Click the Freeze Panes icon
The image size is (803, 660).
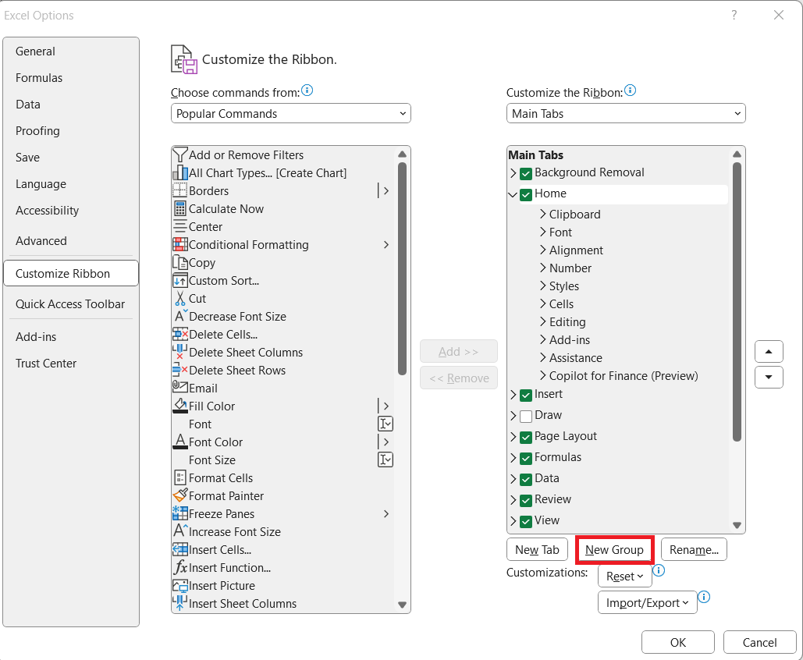[179, 513]
